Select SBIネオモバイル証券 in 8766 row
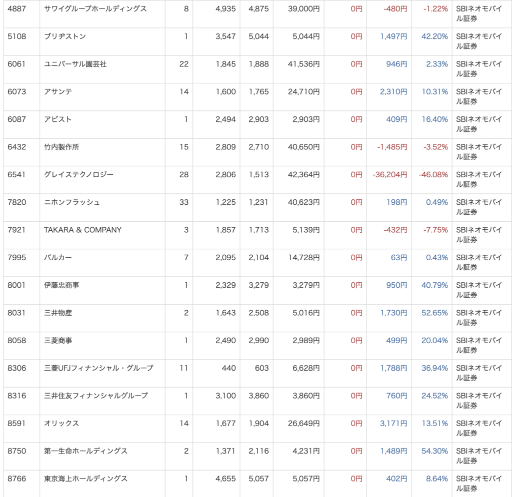The image size is (512, 497). [x=479, y=484]
